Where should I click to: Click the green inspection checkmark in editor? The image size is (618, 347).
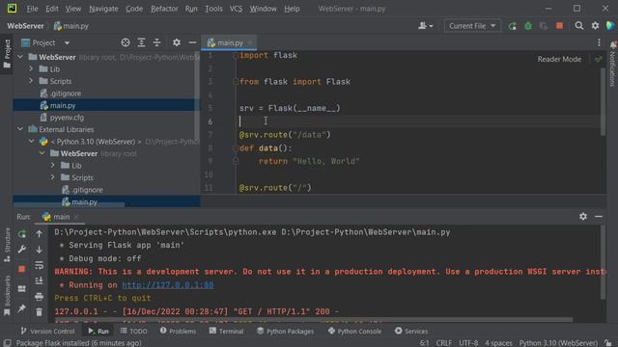pyautogui.click(x=599, y=59)
